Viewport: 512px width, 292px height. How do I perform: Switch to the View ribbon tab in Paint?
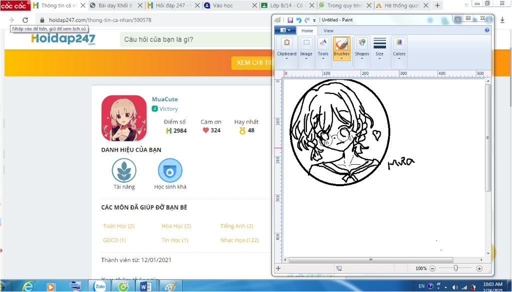pyautogui.click(x=328, y=30)
